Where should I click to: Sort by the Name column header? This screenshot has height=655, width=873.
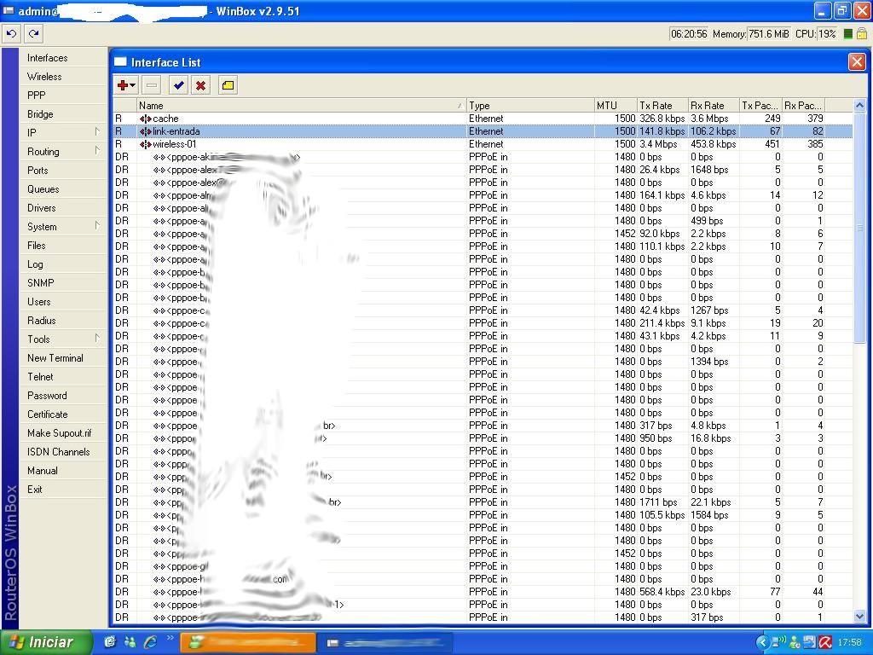pos(301,105)
